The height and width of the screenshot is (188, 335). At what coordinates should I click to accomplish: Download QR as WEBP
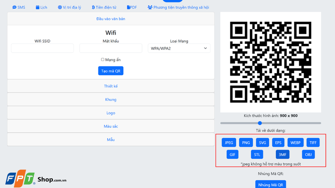click(x=296, y=142)
